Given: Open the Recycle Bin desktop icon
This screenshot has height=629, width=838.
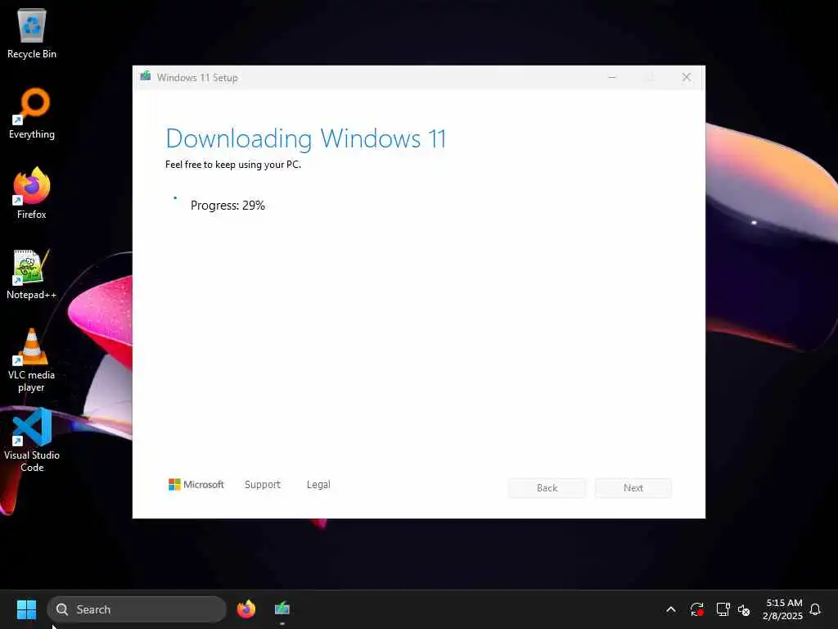Looking at the screenshot, I should coord(32,33).
